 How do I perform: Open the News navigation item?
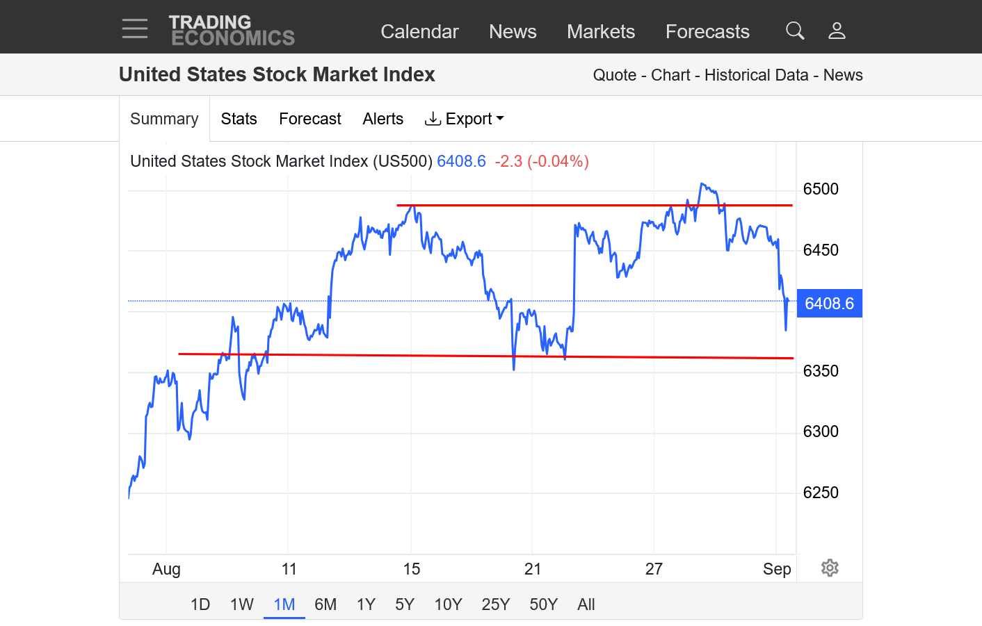tap(513, 31)
